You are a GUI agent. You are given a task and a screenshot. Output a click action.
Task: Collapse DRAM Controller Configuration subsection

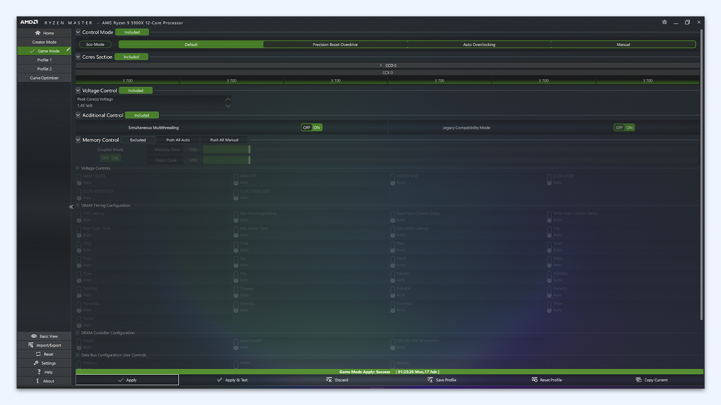pos(78,333)
